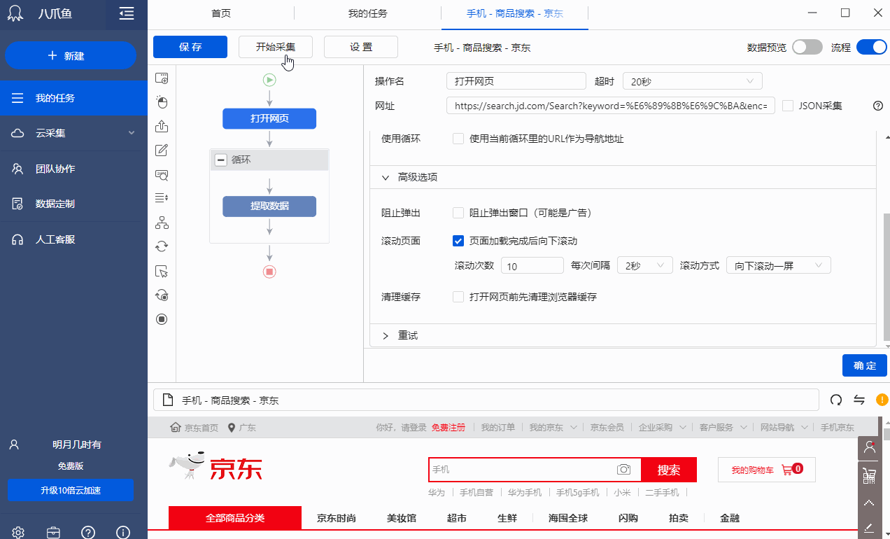Open the orange warning notification icon

882,400
